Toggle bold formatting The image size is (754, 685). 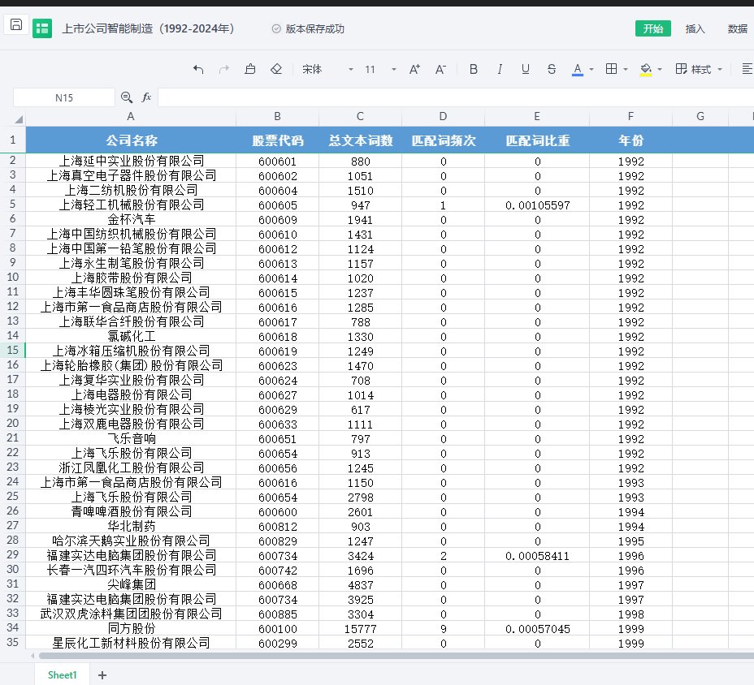(x=474, y=70)
